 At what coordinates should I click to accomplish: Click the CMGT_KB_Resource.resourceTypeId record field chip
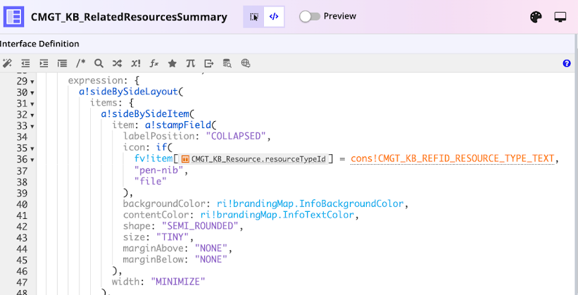[x=254, y=159]
